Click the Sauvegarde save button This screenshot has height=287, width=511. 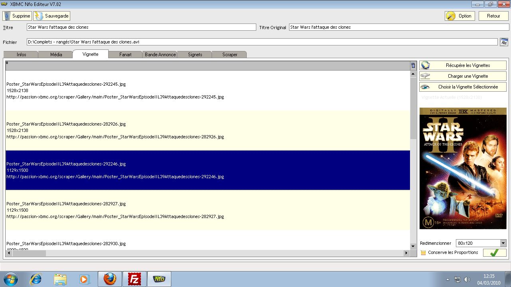[x=52, y=16]
